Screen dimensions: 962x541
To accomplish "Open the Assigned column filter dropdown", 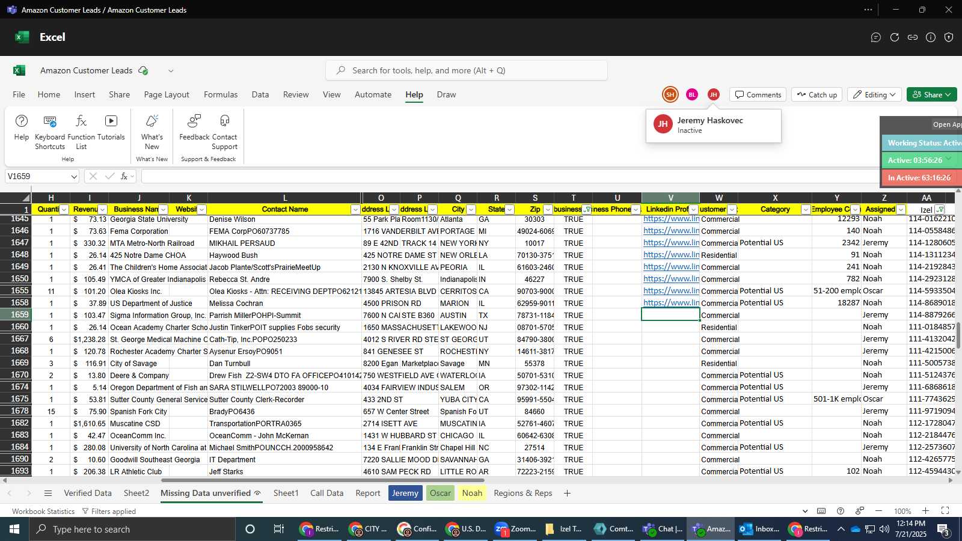I will [x=901, y=209].
